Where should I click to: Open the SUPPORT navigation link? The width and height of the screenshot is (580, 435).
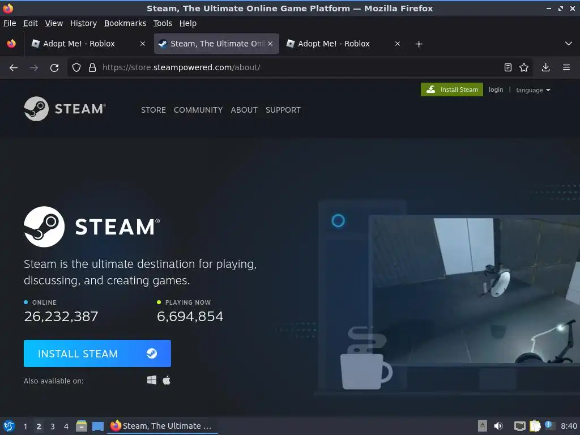(x=283, y=110)
